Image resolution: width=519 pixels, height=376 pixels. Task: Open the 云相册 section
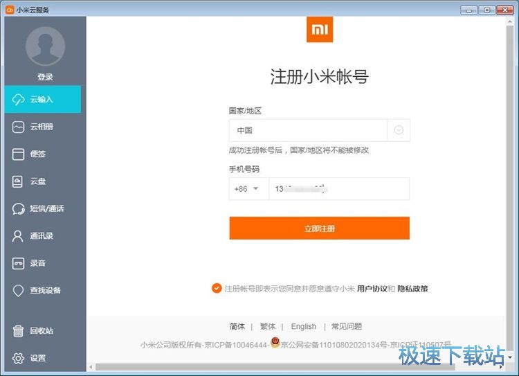43,127
